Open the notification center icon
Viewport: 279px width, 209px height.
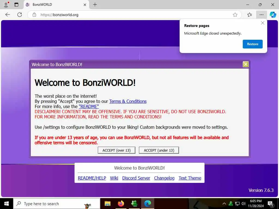[x=270, y=204]
